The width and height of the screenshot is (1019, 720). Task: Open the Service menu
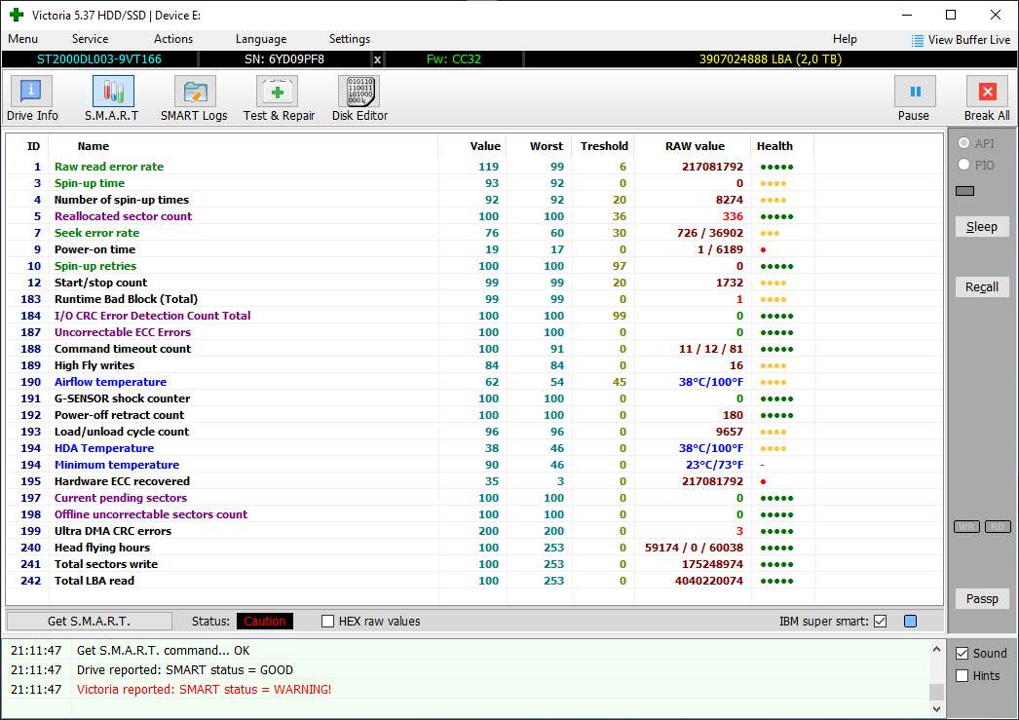90,39
